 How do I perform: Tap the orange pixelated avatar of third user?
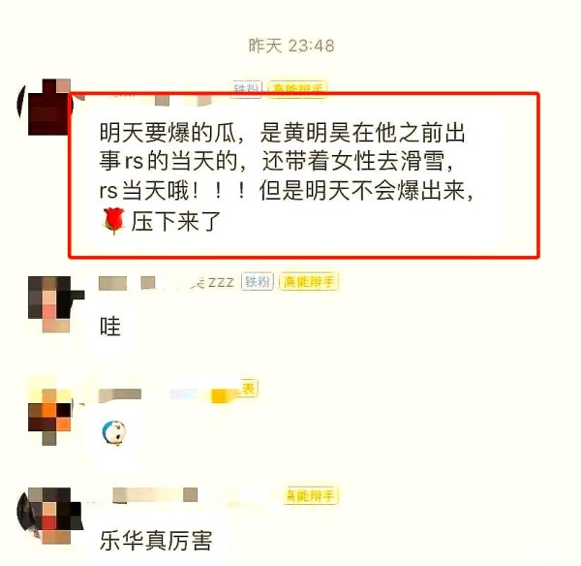click(50, 417)
